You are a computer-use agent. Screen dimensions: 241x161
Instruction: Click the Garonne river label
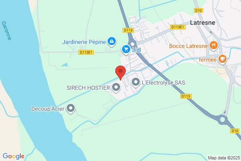pos(6,31)
